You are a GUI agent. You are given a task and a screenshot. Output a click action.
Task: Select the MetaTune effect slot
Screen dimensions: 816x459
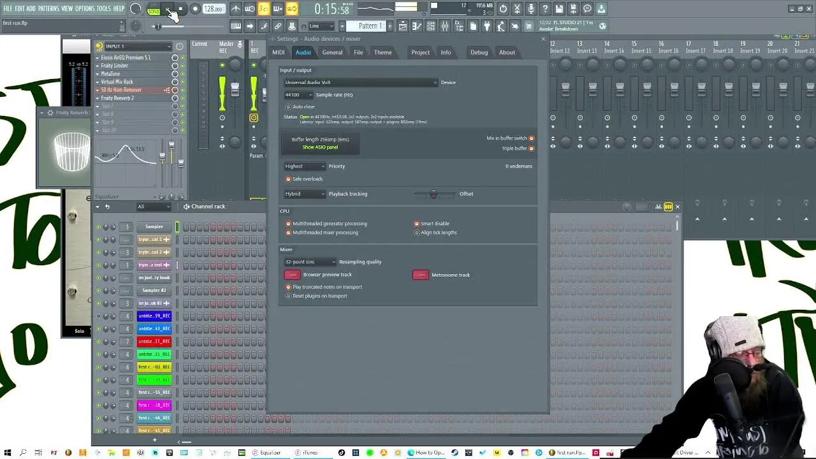pyautogui.click(x=133, y=74)
